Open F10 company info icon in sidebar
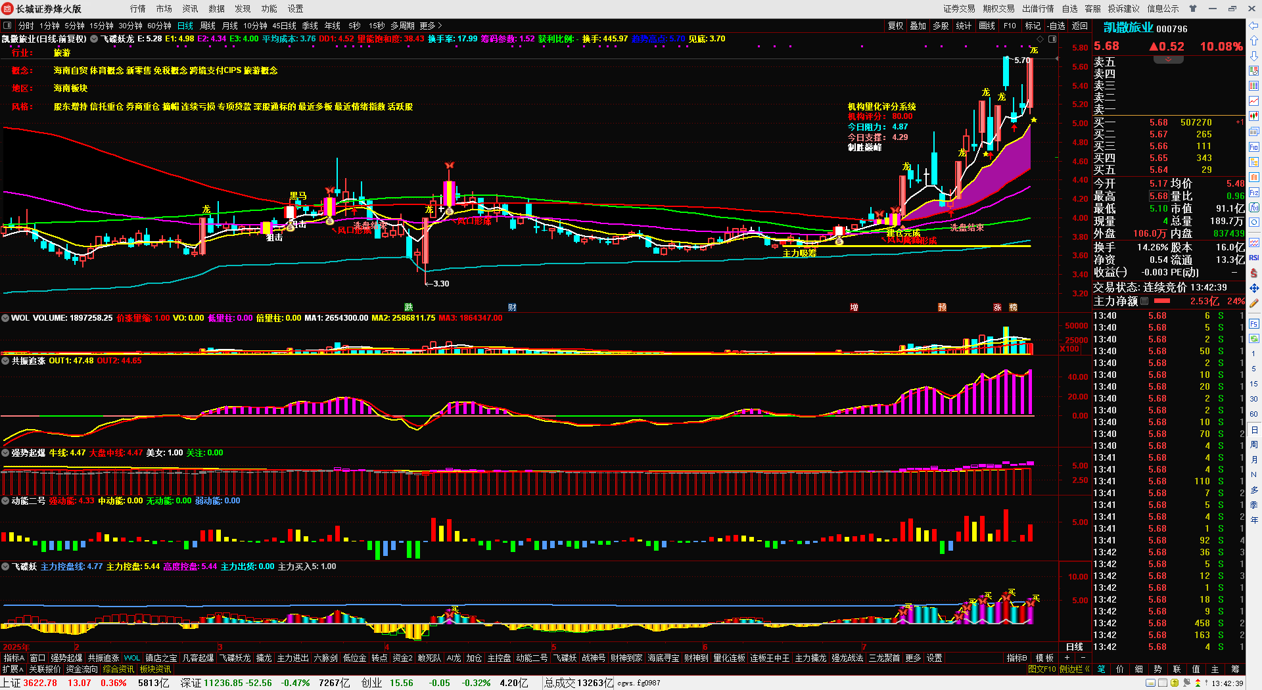 (1254, 147)
